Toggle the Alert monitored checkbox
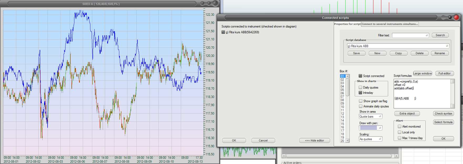Screen dimensions: 463x164 click(400, 127)
